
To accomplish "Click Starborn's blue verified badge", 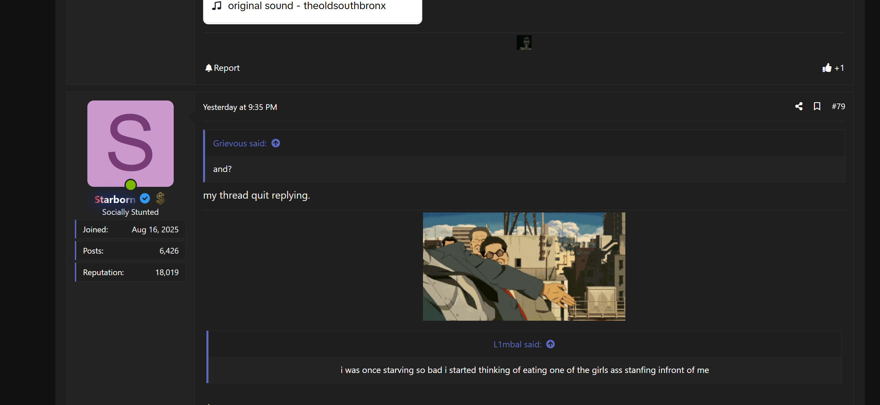I will (x=145, y=198).
